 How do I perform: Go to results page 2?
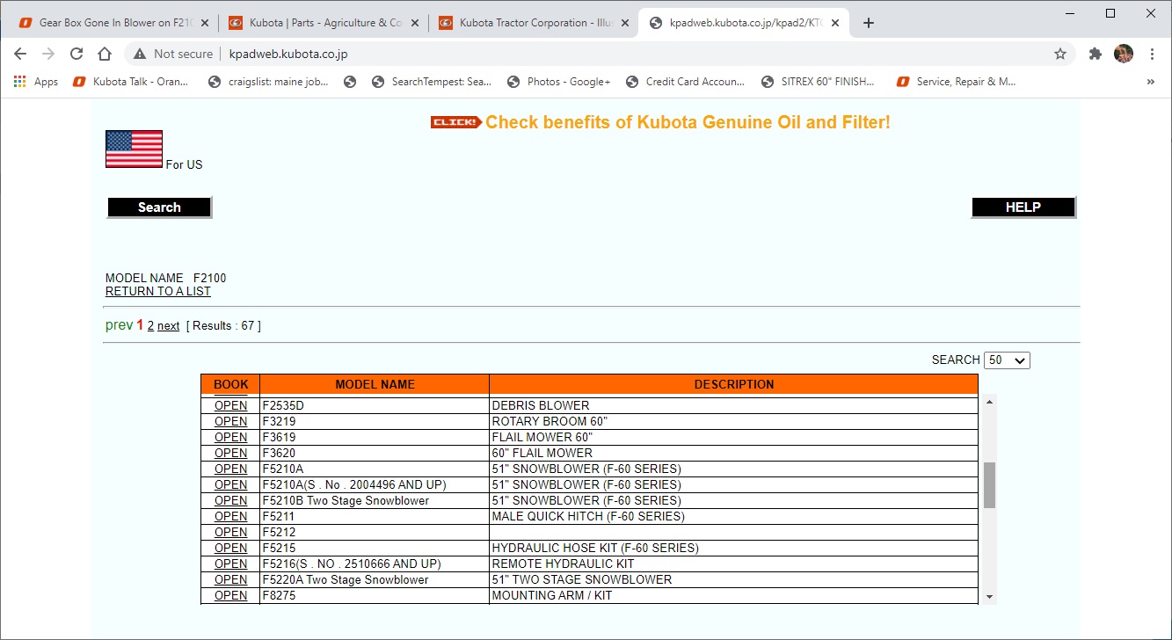click(150, 326)
